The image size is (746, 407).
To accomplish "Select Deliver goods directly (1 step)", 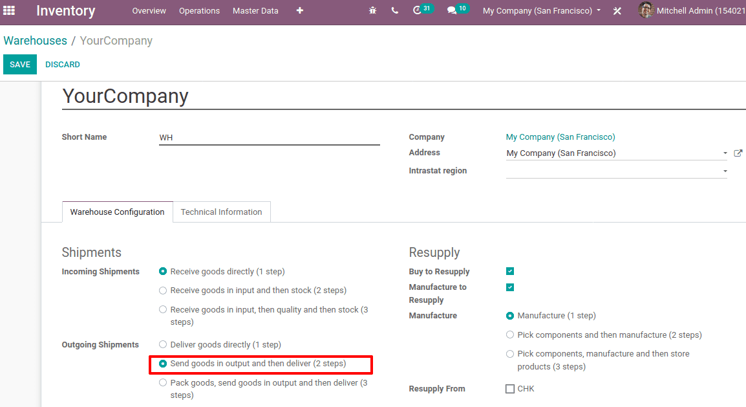I will [163, 344].
